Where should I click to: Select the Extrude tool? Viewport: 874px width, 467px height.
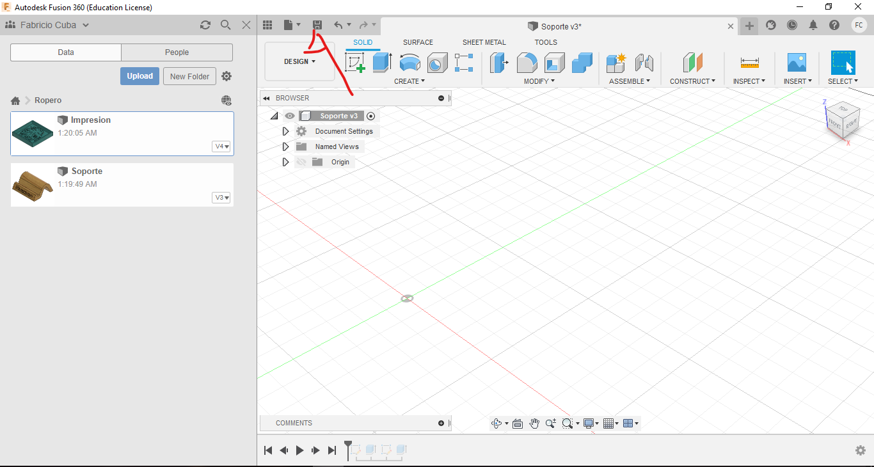pyautogui.click(x=382, y=63)
